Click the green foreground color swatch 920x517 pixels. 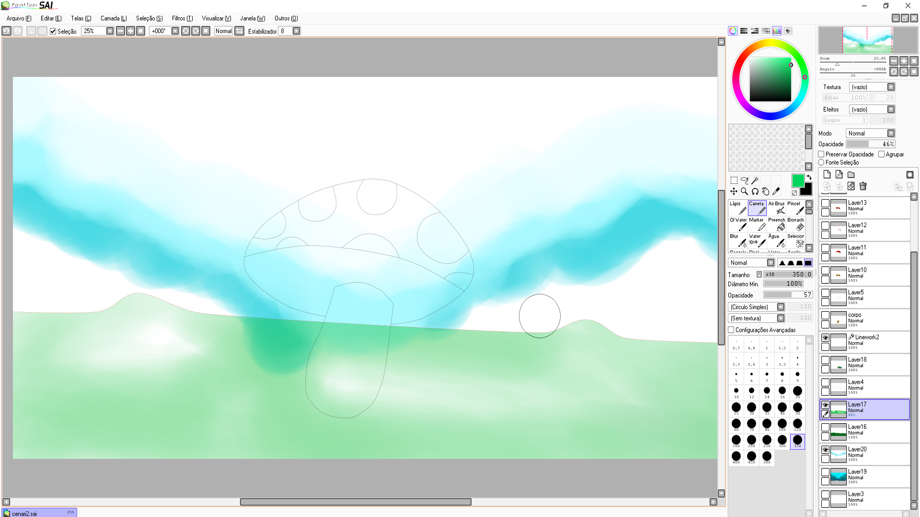pos(798,180)
